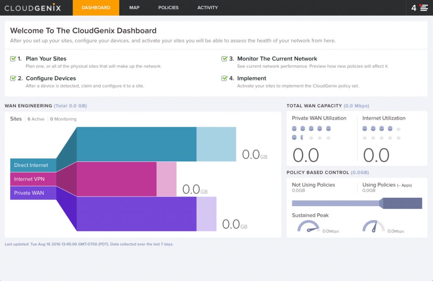
Task: Click the right Sustained Peak gauge
Action: click(373, 227)
